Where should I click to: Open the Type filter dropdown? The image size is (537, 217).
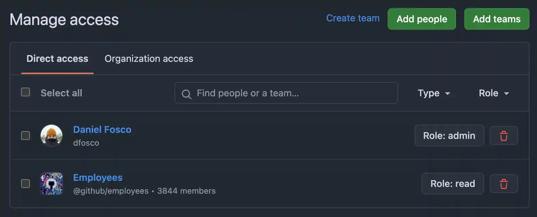tap(434, 93)
